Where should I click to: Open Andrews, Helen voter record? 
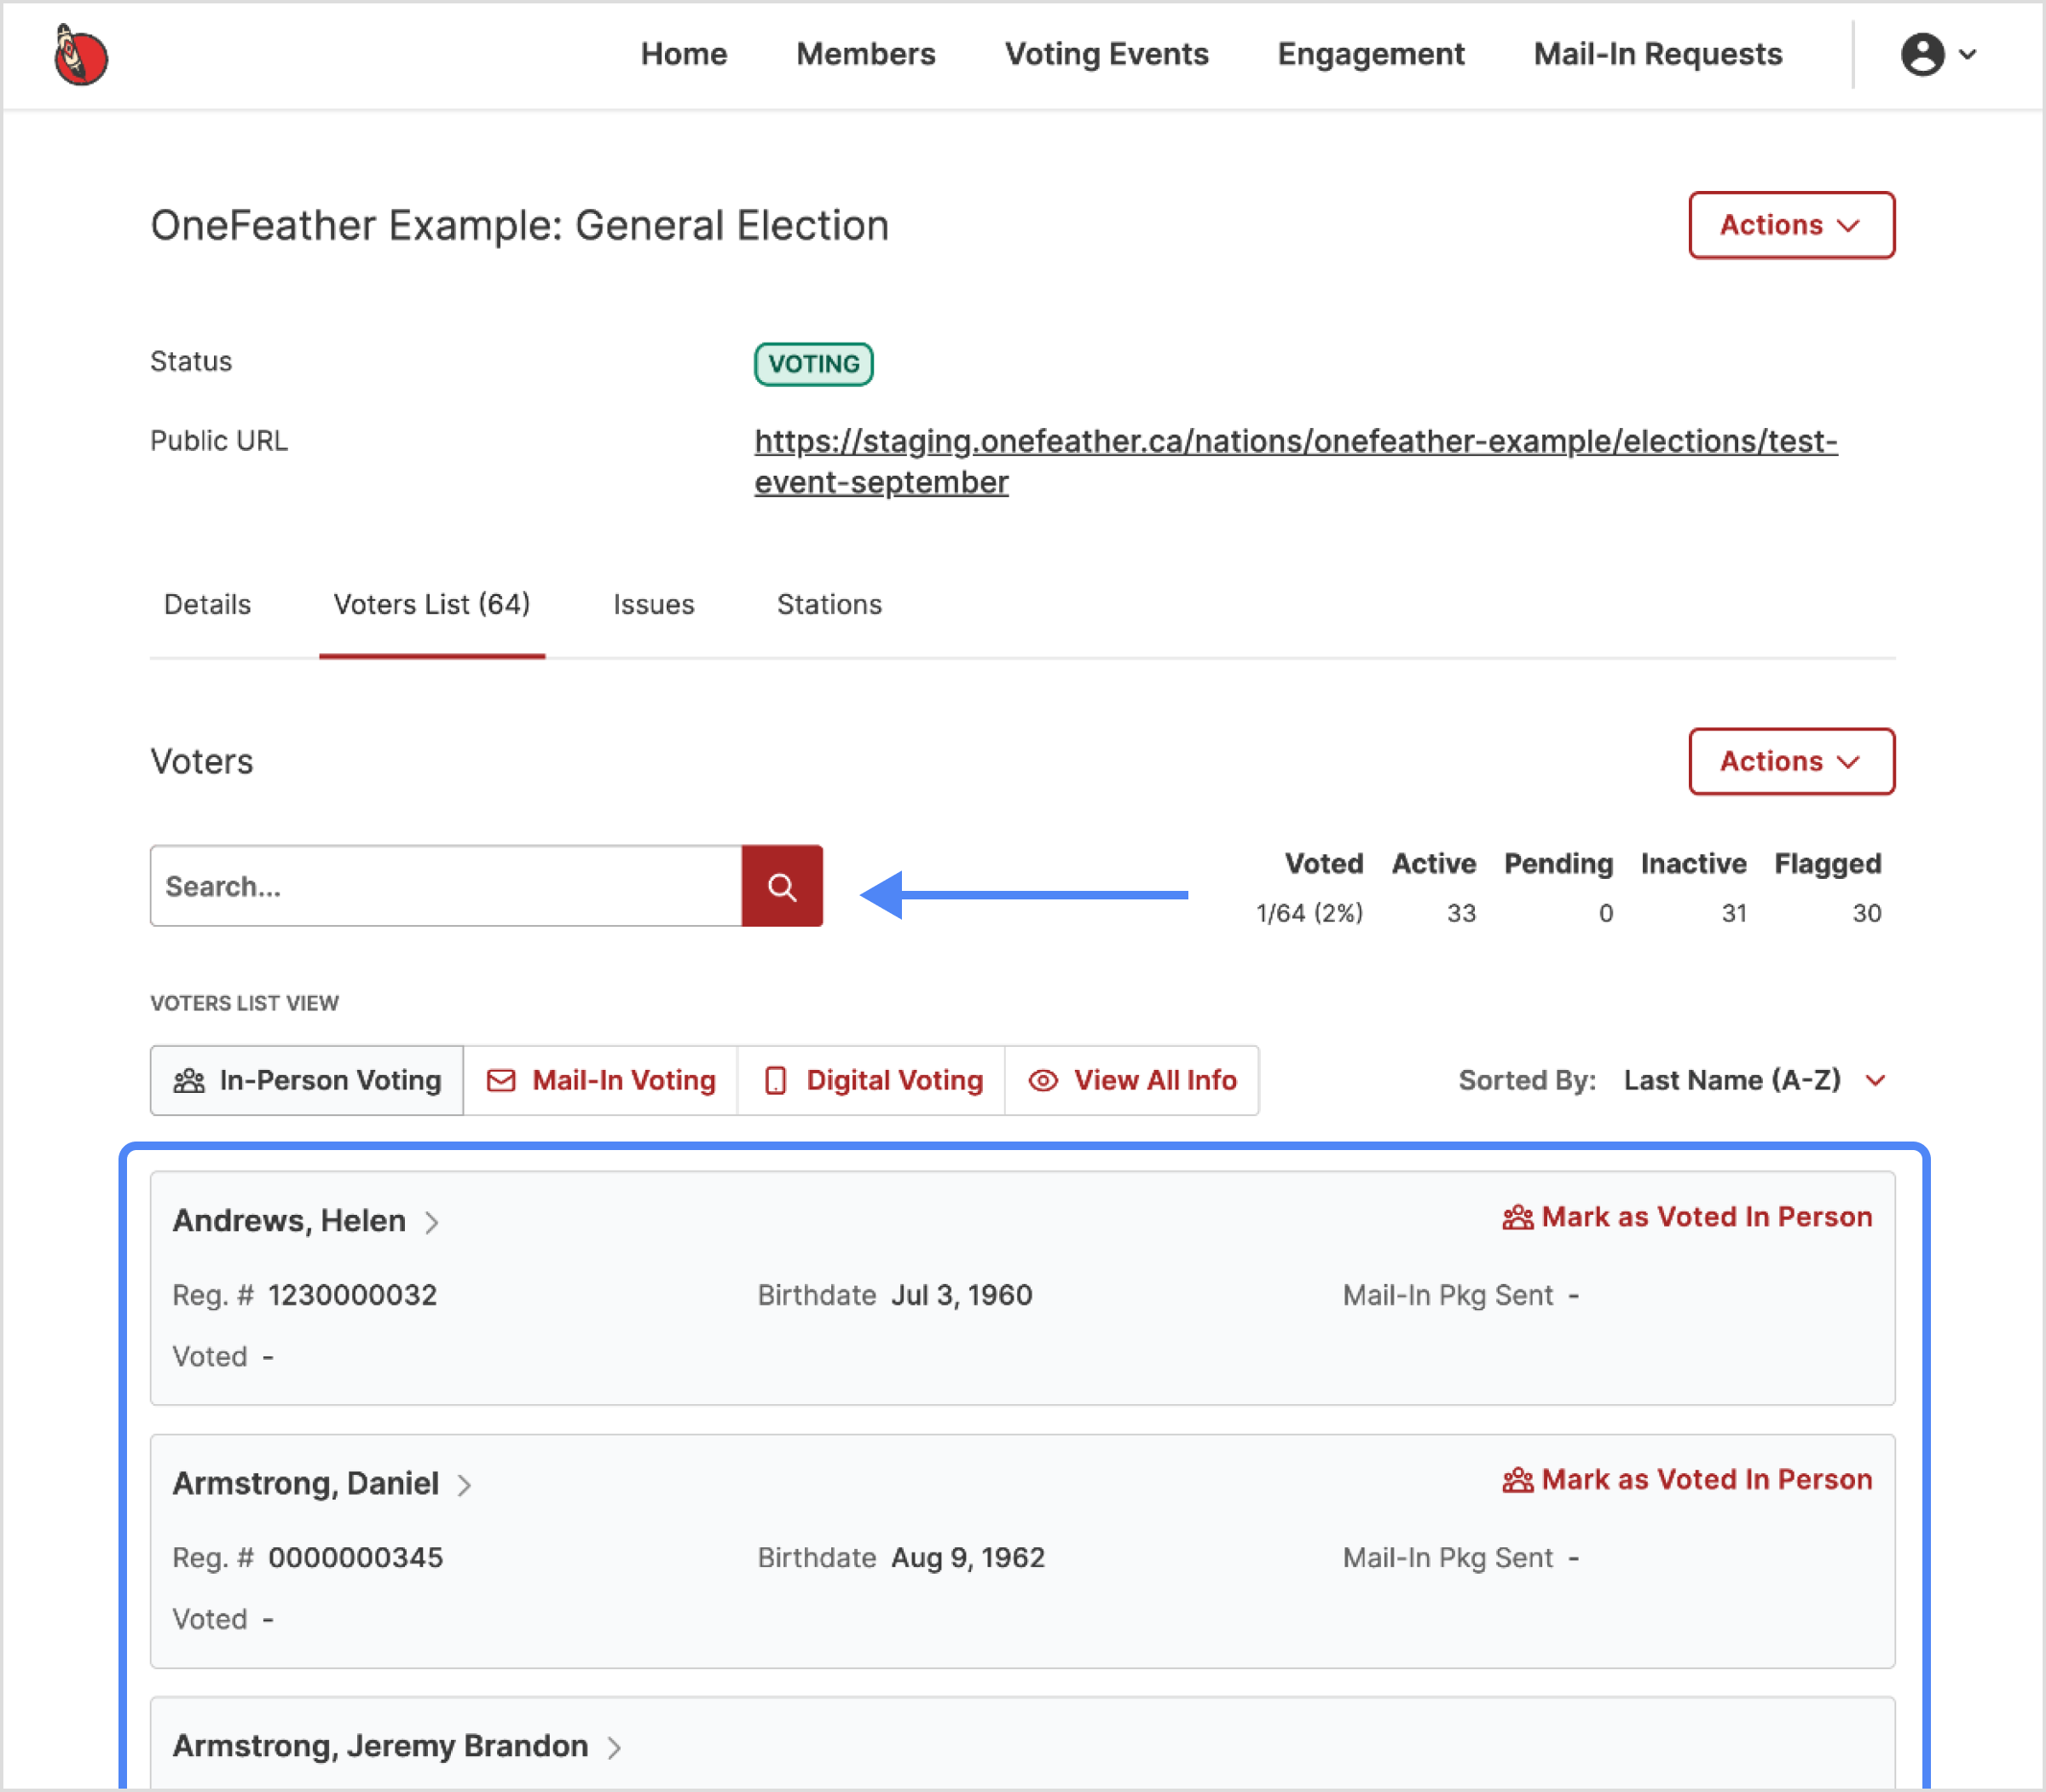tap(289, 1221)
